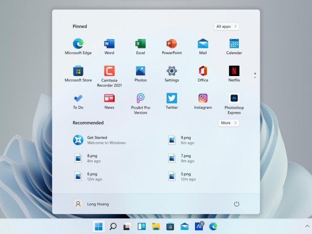Screen dimensions: 312x234
Task: Open the pinned Mail app
Action: [203, 47]
